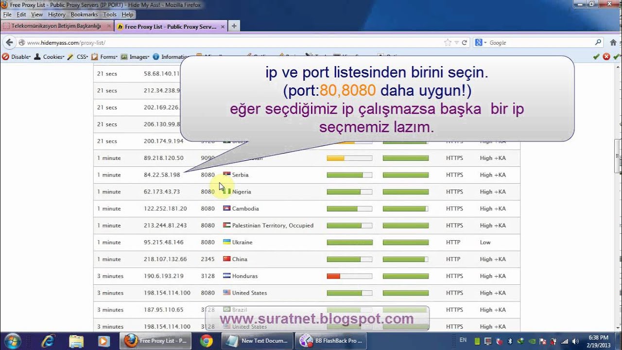622x350 pixels.
Task: Click the yellow speed bar in 89.218.120.50 row
Action: 335,158
